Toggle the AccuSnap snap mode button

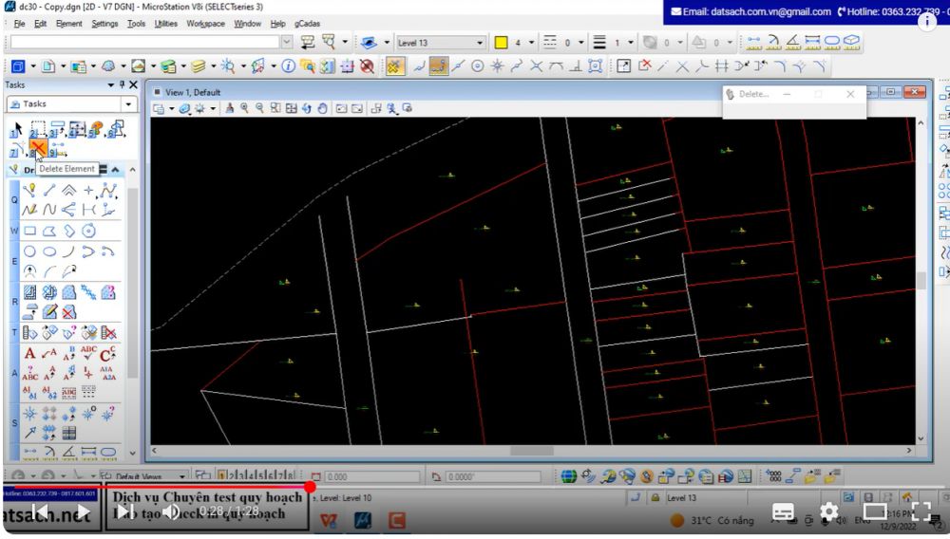pos(395,66)
